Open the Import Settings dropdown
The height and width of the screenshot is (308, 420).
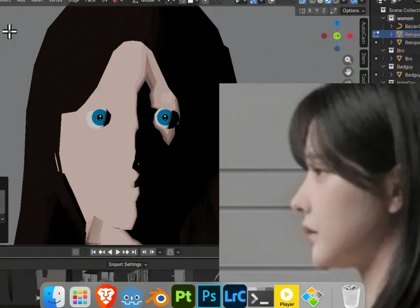[128, 264]
